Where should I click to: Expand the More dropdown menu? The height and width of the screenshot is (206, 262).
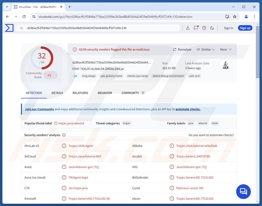(226, 49)
